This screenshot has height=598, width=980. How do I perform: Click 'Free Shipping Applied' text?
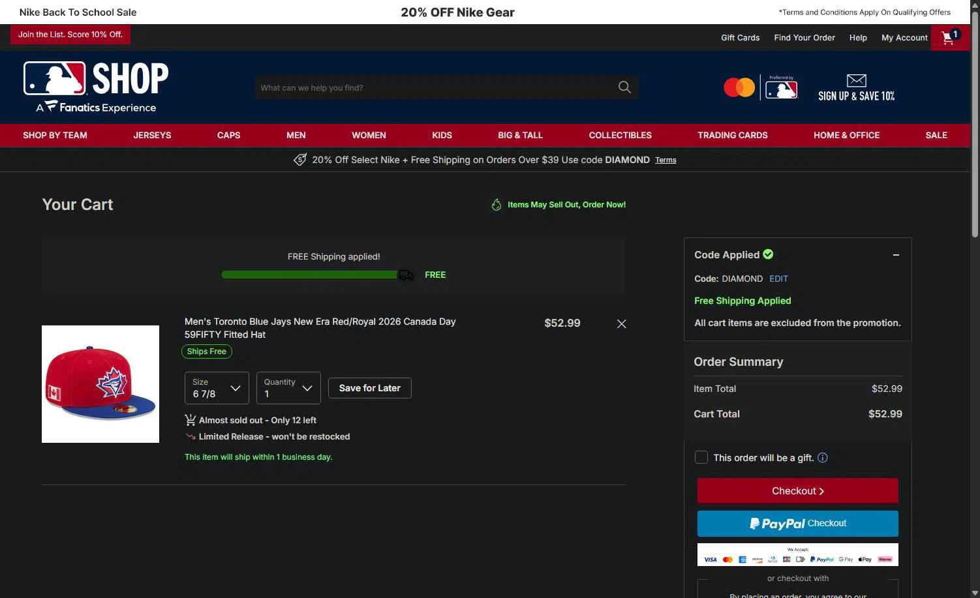pyautogui.click(x=743, y=301)
